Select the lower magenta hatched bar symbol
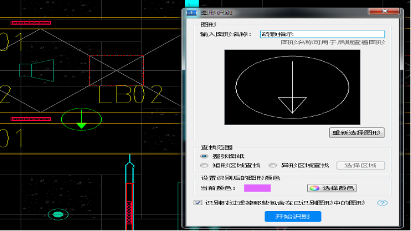Screen dimensions: 411x231 click(31, 119)
